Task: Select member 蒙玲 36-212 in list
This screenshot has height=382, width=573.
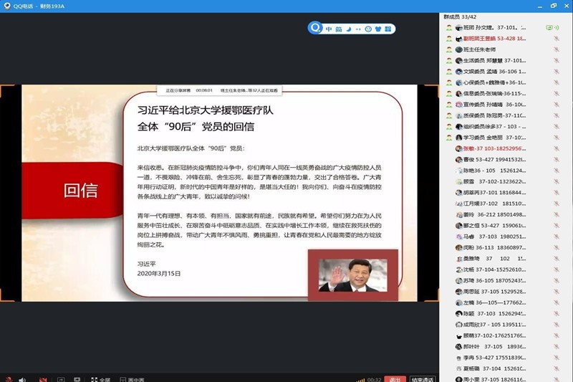Action: (x=505, y=214)
